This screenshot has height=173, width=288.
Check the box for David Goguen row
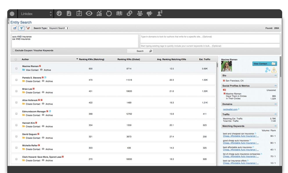tap(16, 136)
